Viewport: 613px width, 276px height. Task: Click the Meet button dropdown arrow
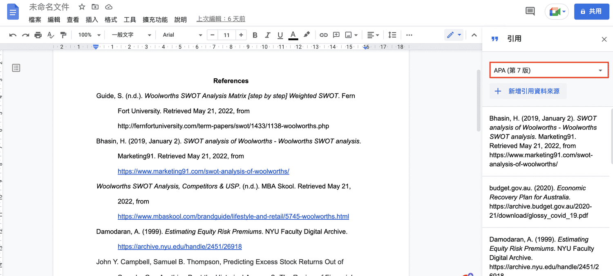[564, 12]
